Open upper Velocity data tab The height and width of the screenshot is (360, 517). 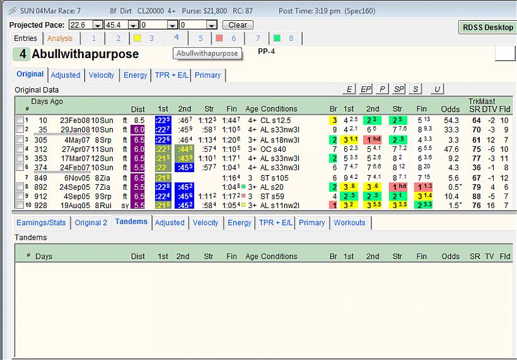pos(102,75)
